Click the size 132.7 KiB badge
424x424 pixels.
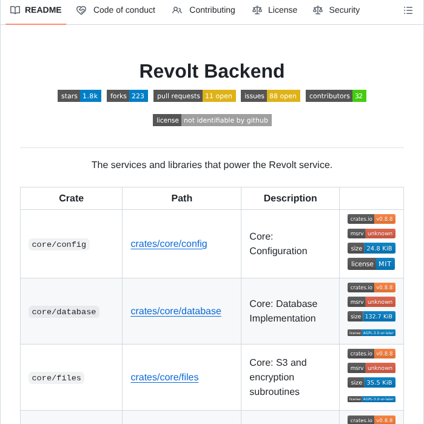(372, 317)
